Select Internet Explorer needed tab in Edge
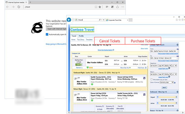This screenshot has height=114, width=185. 16,2
